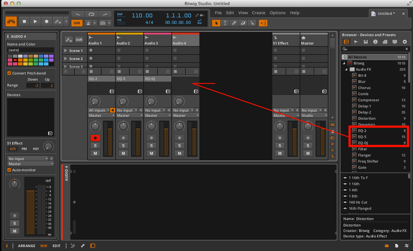Select the eraser tool
Screen dimensions: 413x251
(x=243, y=23)
